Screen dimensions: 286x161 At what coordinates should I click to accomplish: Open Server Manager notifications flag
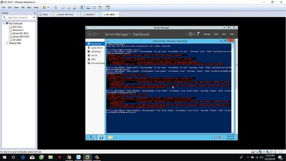tap(198, 34)
